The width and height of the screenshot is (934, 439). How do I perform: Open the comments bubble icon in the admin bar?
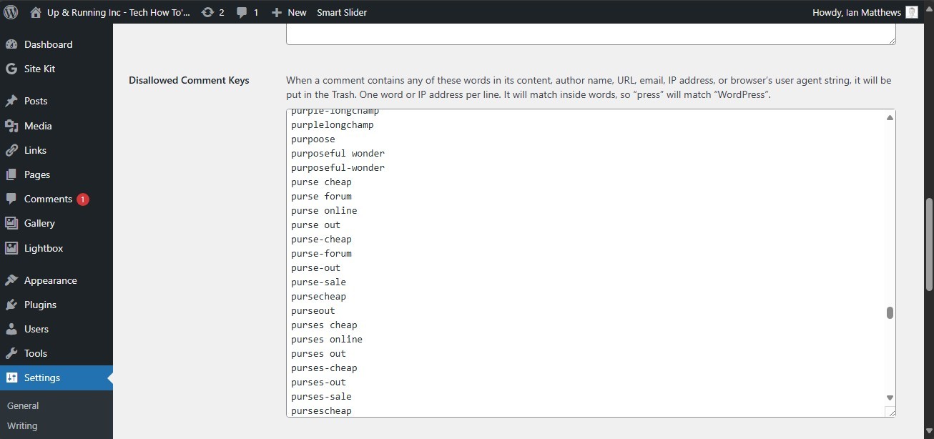(241, 12)
